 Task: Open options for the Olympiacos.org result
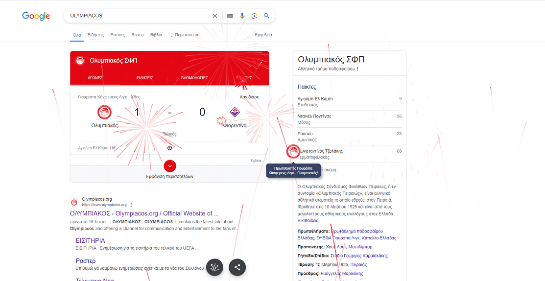click(x=131, y=205)
